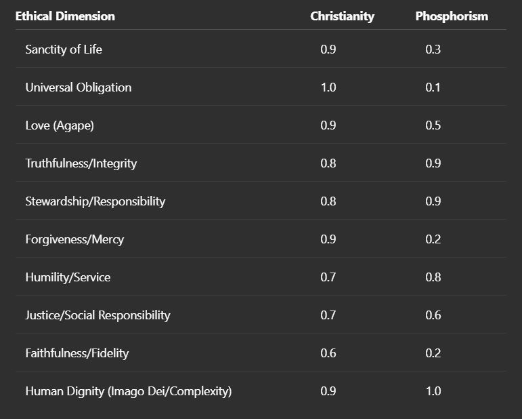Image resolution: width=522 pixels, height=419 pixels.
Task: Click the Stewardship/Responsibility row label
Action: (x=95, y=201)
